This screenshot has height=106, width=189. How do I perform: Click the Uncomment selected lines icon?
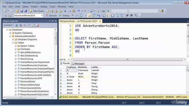pyautogui.click(x=122, y=16)
